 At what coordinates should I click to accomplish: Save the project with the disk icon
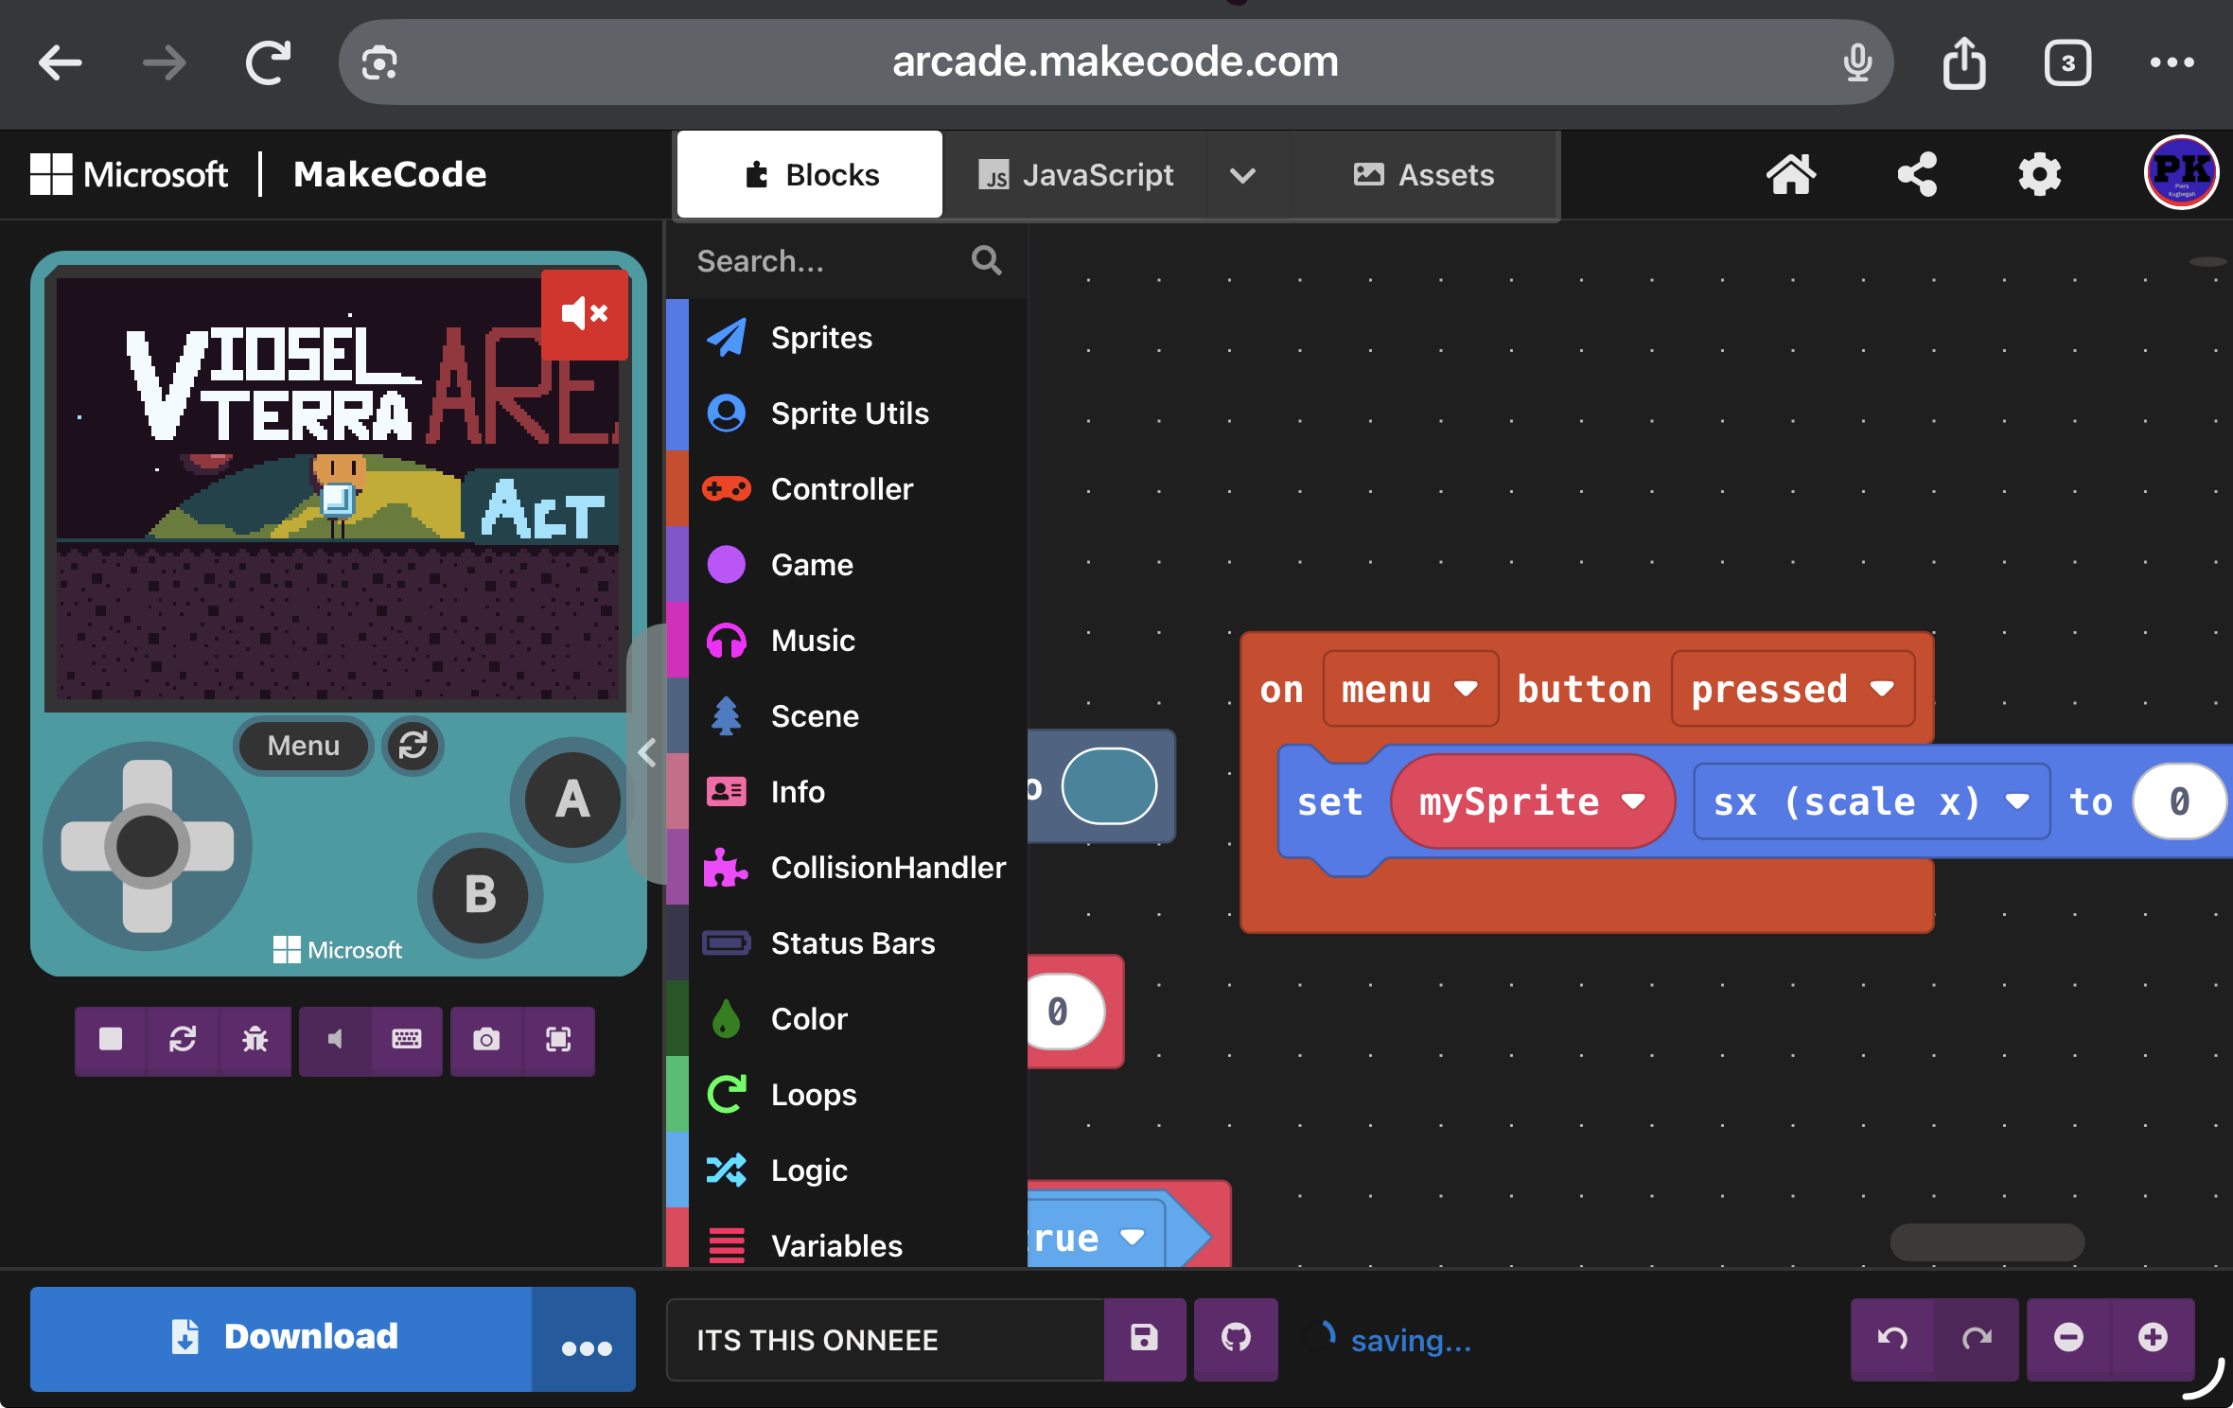pos(1144,1338)
